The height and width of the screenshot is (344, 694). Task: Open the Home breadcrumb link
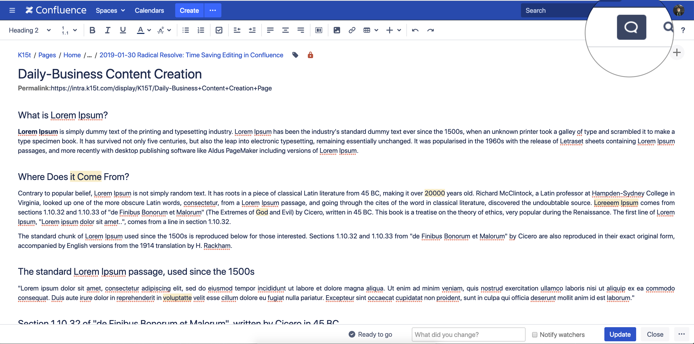(72, 55)
